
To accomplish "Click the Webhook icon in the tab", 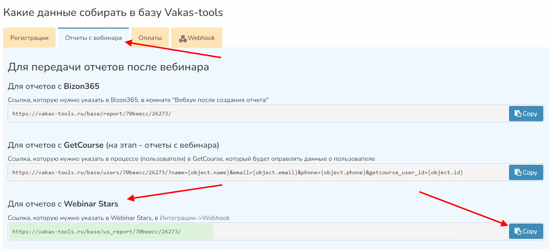I will 182,38.
